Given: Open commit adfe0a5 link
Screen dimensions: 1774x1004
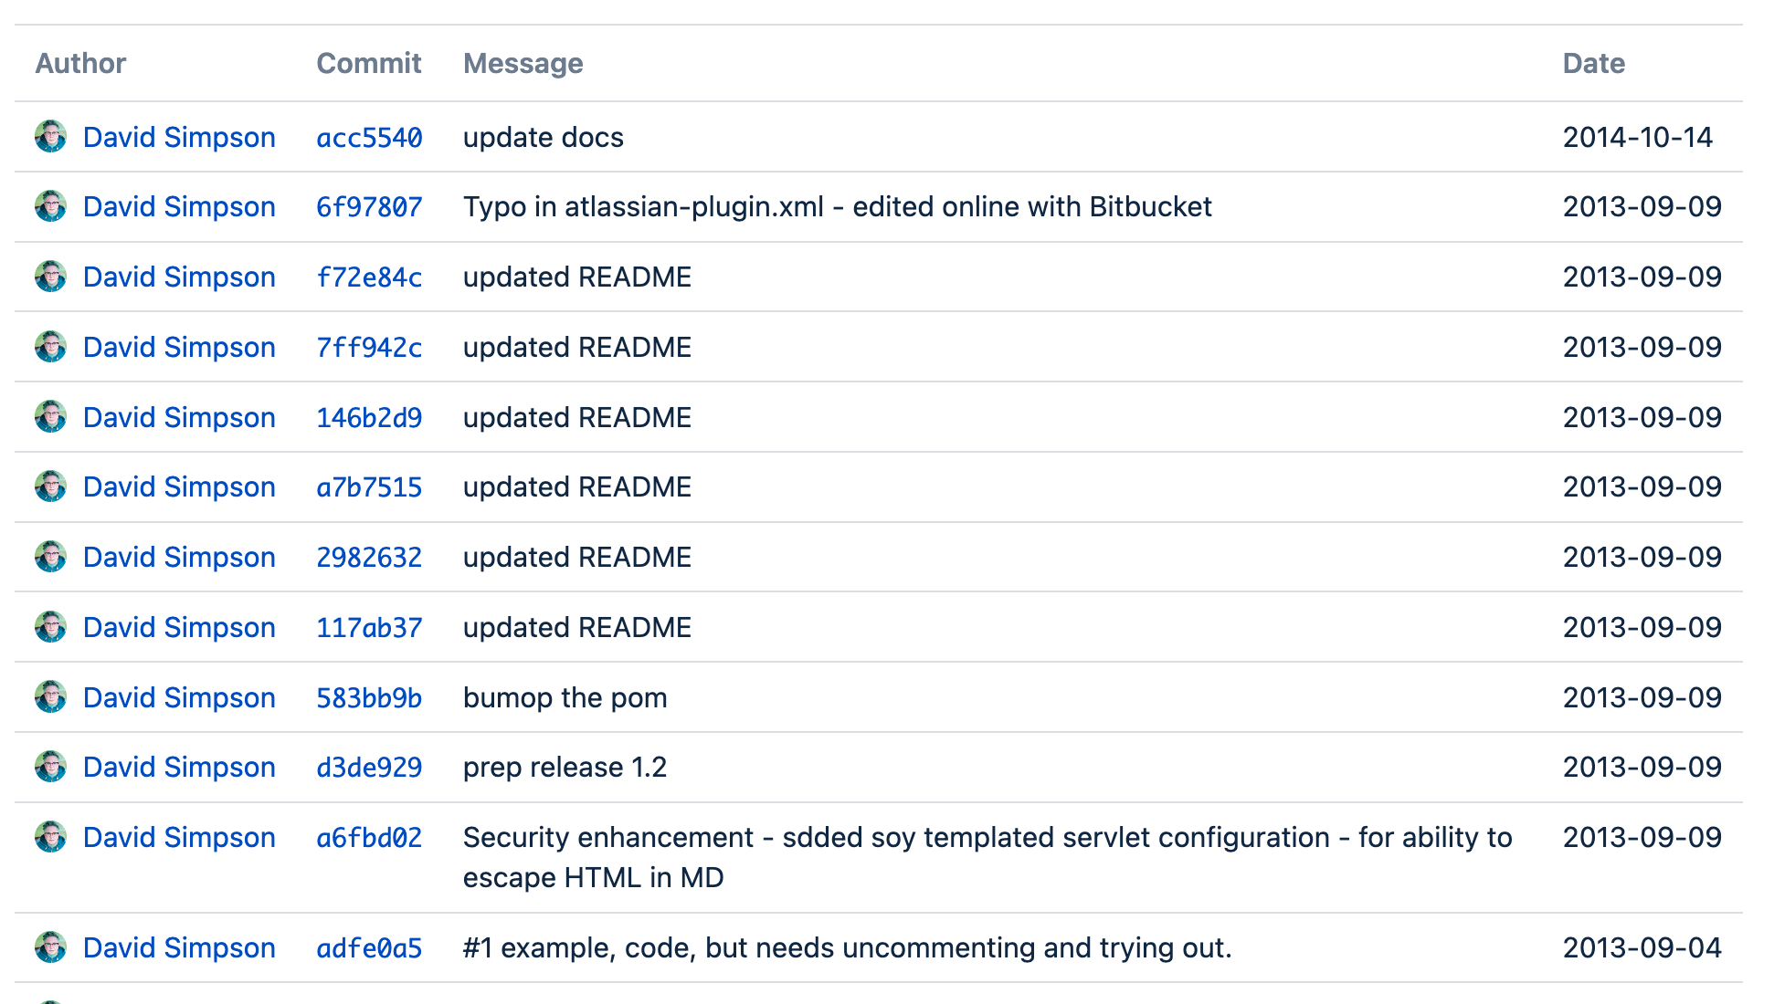Looking at the screenshot, I should pos(369,948).
